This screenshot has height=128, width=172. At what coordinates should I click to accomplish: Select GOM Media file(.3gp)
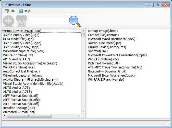coord(42,39)
